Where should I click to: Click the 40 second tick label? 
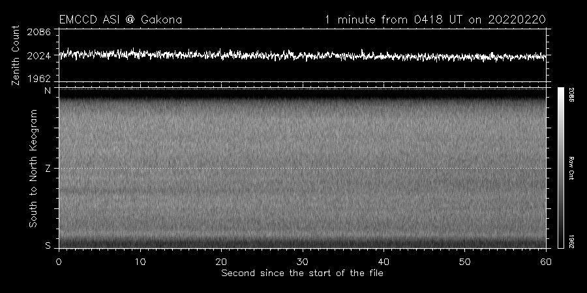click(384, 262)
